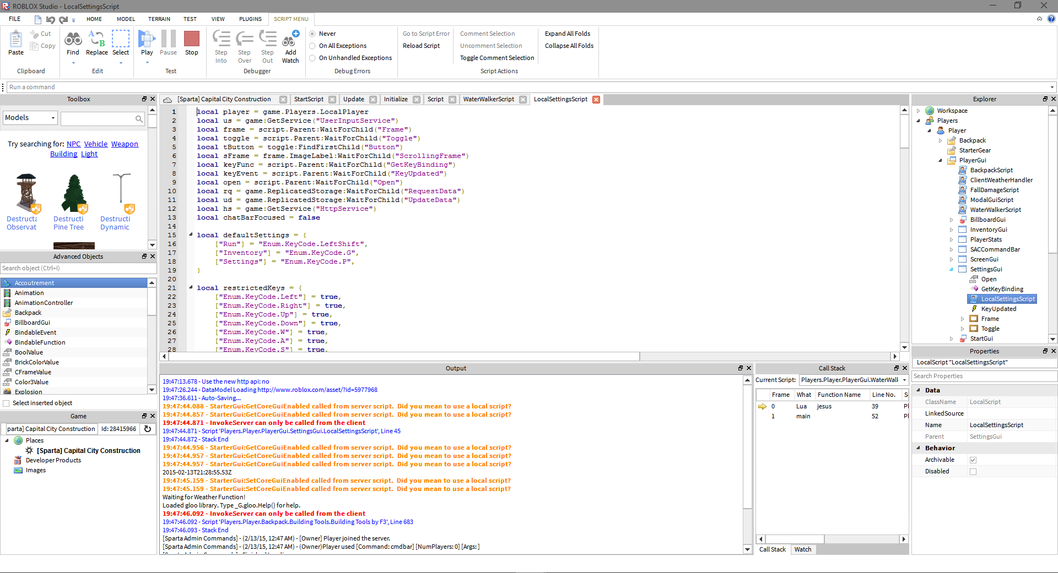This screenshot has width=1058, height=573.
Task: Open the Models dropdown in Toolbox
Action: (30, 118)
